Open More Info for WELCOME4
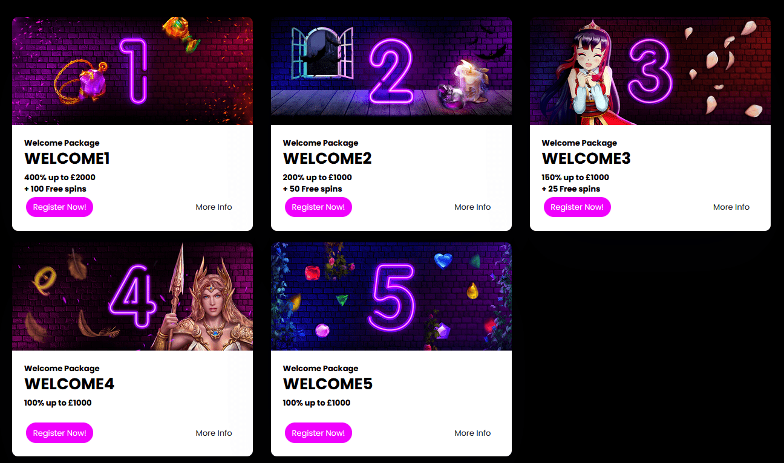 tap(214, 433)
